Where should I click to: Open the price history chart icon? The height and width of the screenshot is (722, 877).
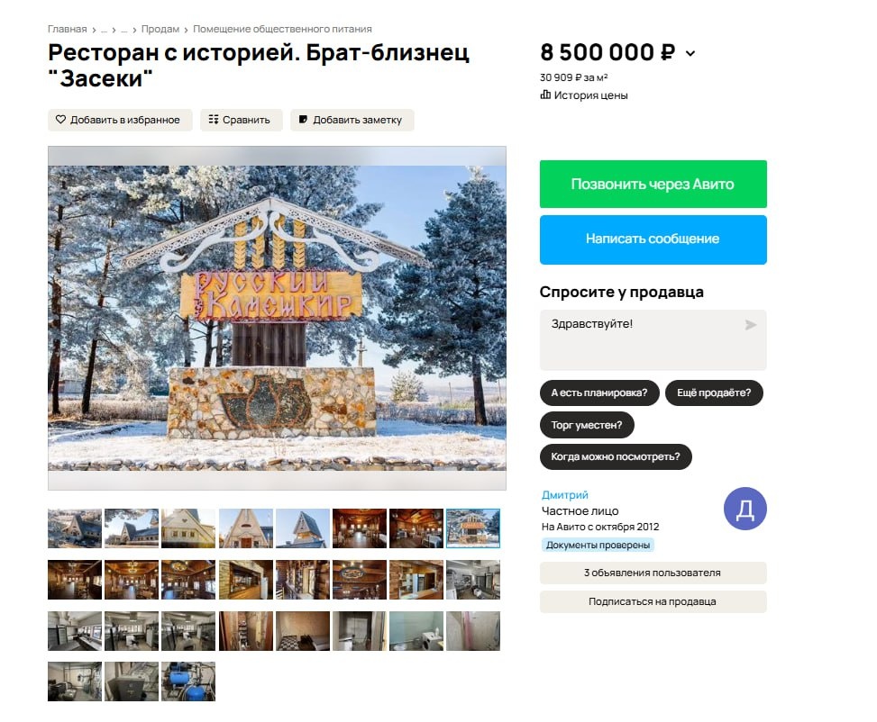coord(545,95)
